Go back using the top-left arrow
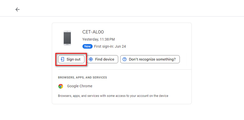This screenshot has width=244, height=120. 17,10
